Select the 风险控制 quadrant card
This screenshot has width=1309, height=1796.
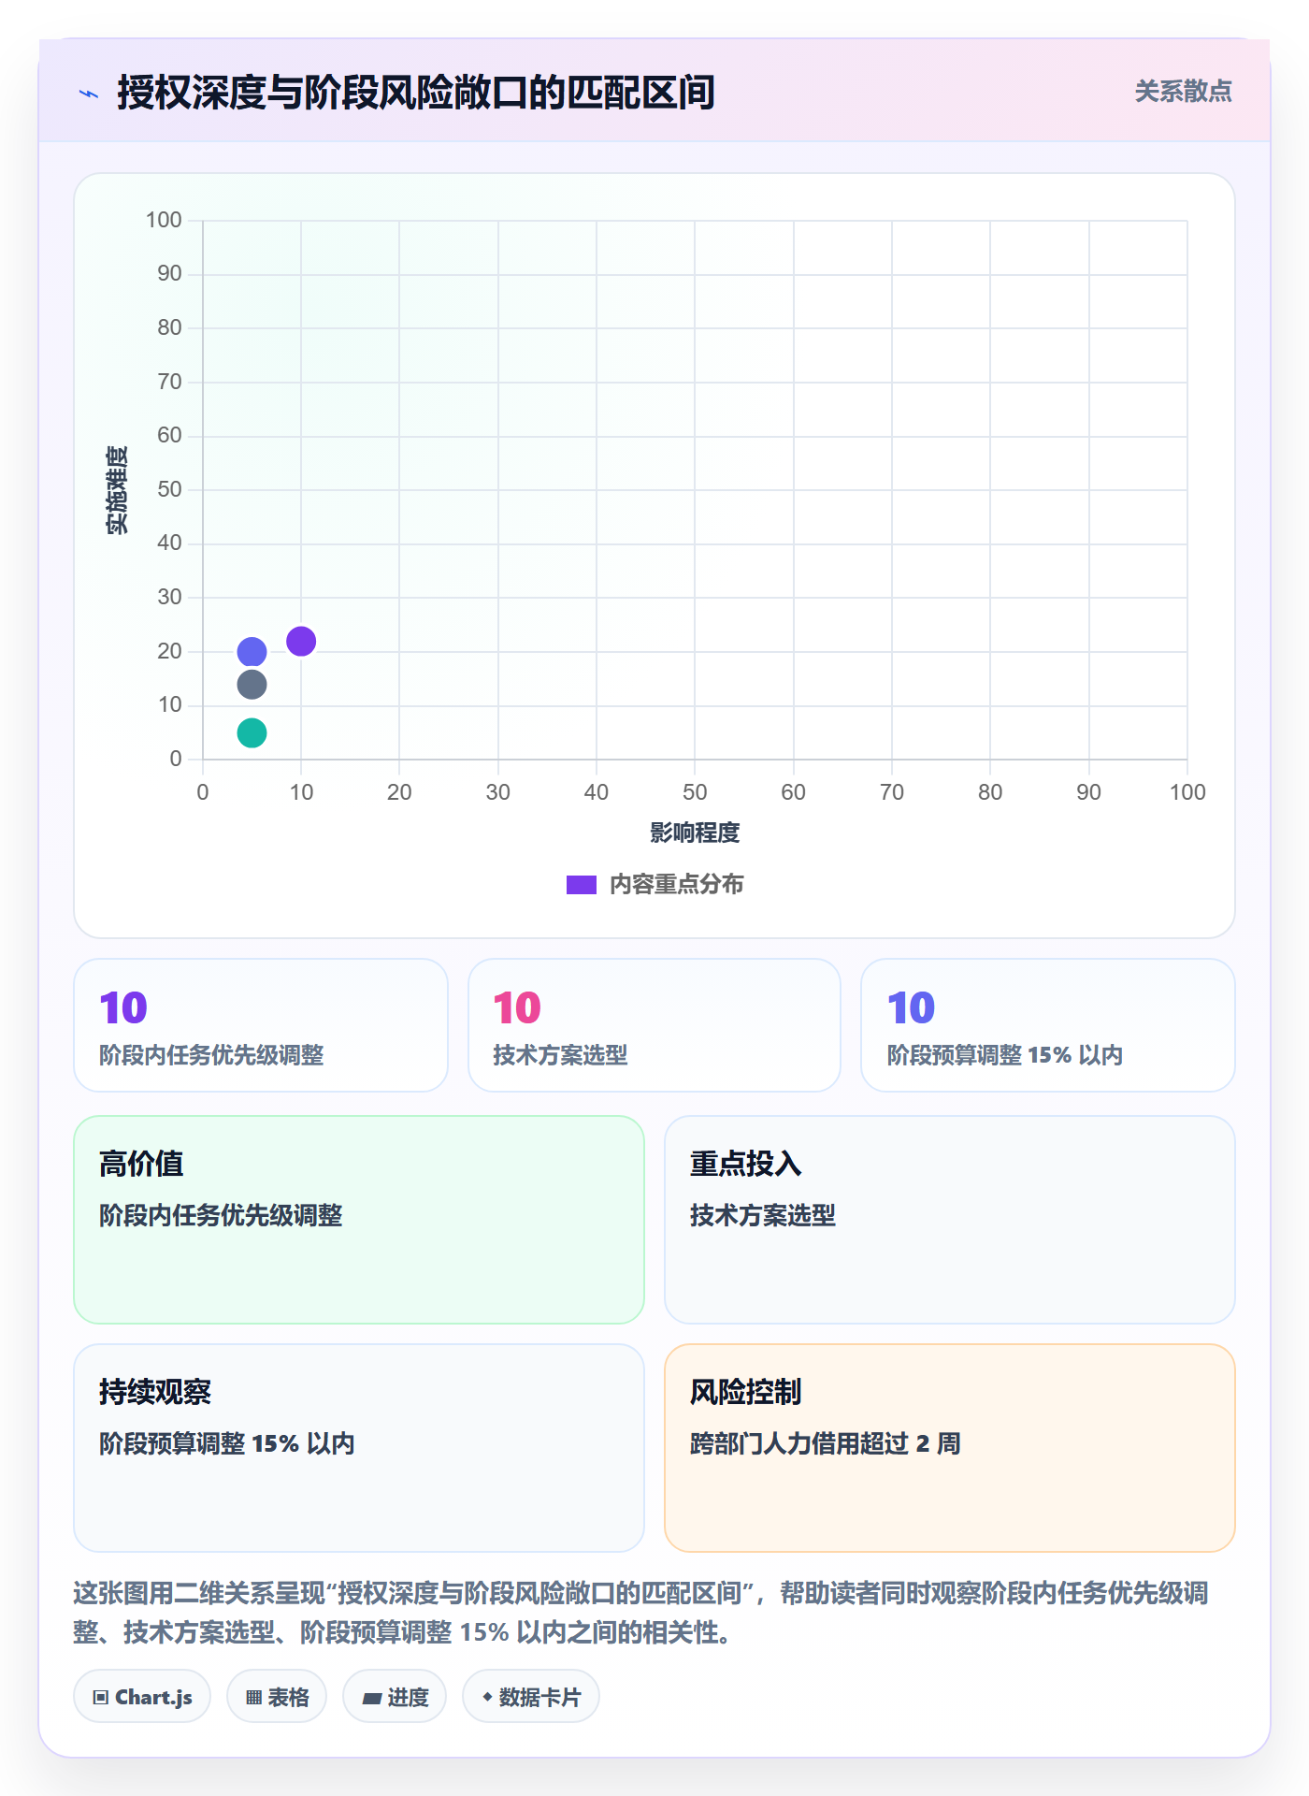coord(950,1448)
